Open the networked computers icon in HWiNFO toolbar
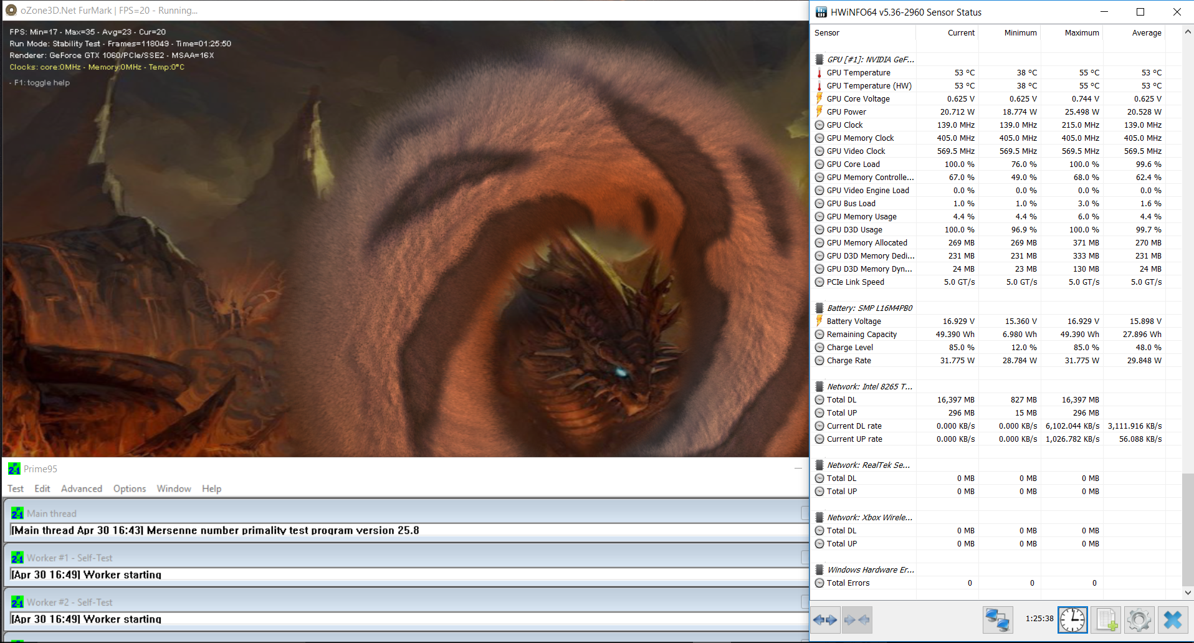 tap(997, 620)
